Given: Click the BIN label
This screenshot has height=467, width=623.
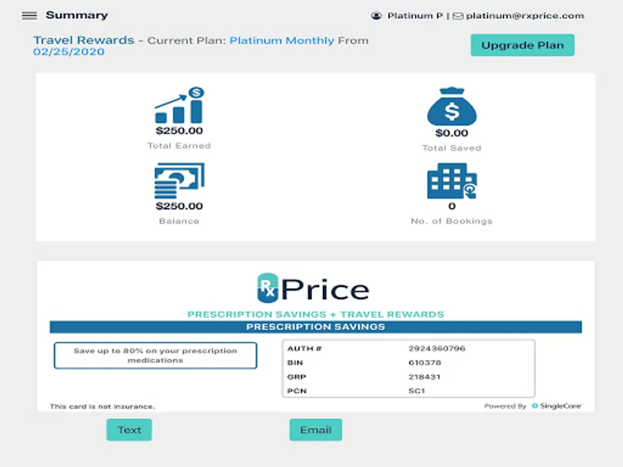Looking at the screenshot, I should coord(294,363).
